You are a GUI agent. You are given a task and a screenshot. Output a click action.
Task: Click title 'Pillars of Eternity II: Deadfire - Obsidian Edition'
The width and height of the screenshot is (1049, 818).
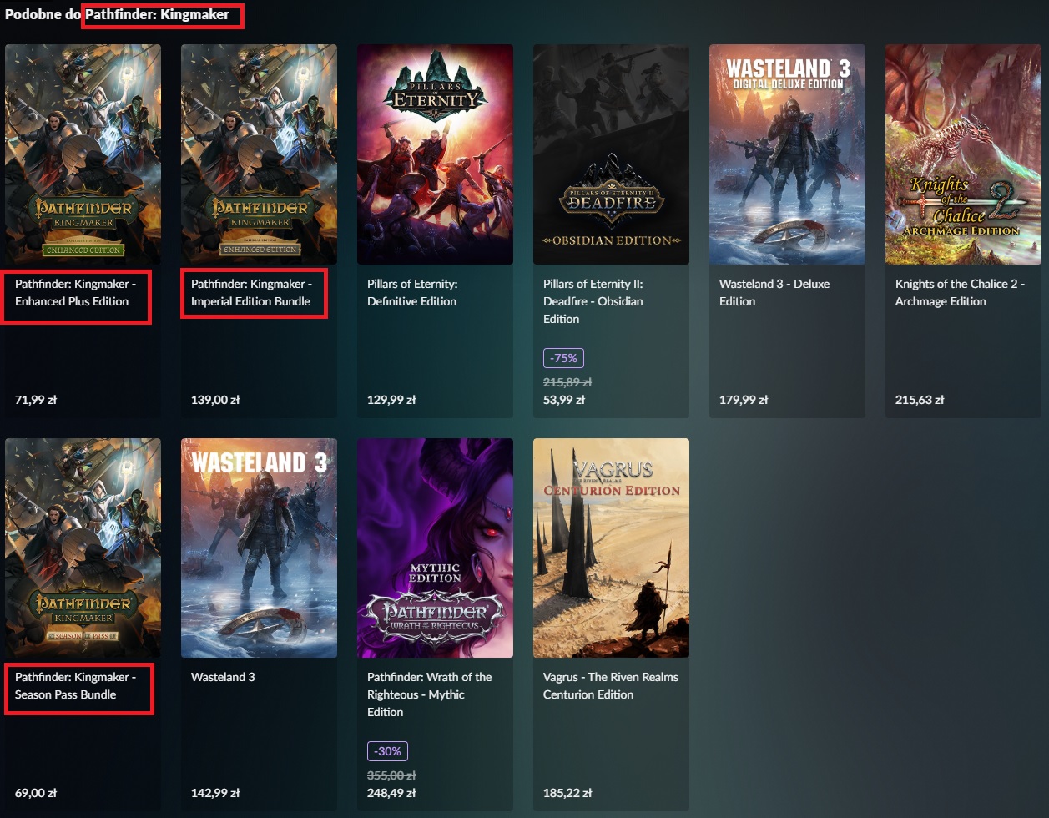coord(593,301)
